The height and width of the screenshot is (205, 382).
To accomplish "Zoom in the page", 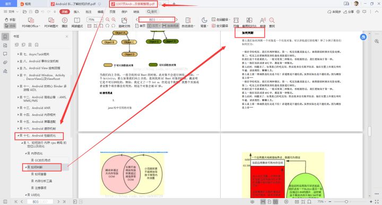I will pos(114,20).
